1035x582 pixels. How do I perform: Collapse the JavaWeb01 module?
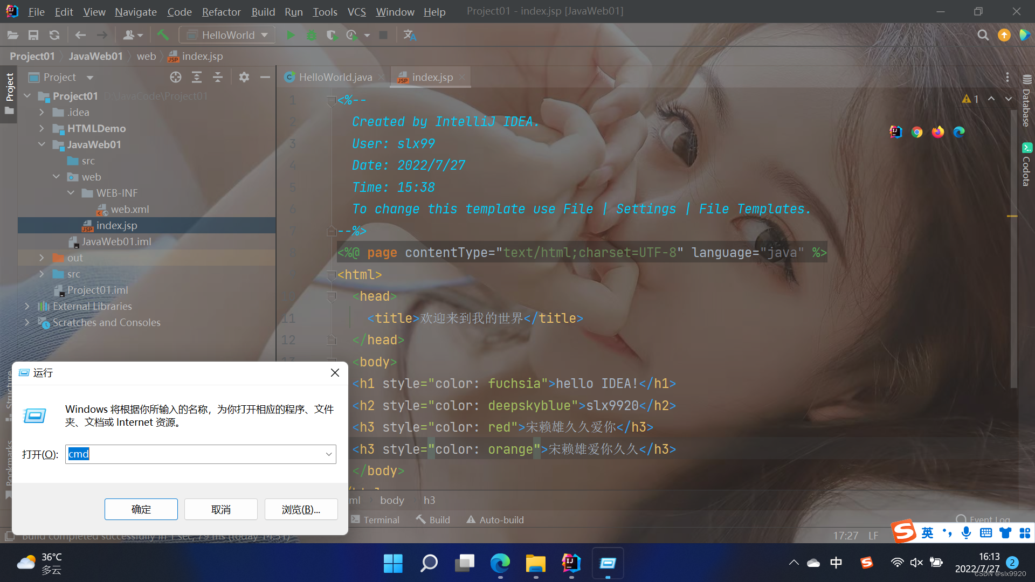pyautogui.click(x=42, y=144)
